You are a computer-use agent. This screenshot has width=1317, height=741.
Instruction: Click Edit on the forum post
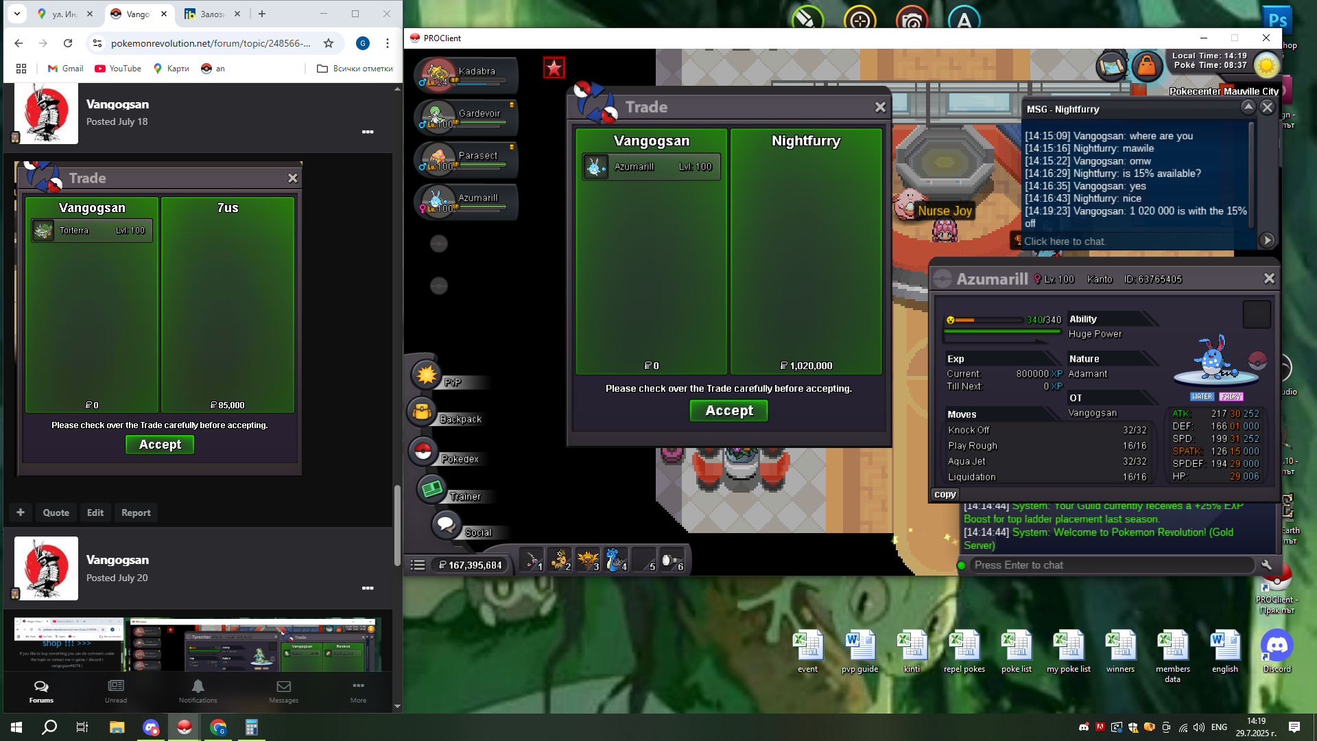(x=95, y=513)
